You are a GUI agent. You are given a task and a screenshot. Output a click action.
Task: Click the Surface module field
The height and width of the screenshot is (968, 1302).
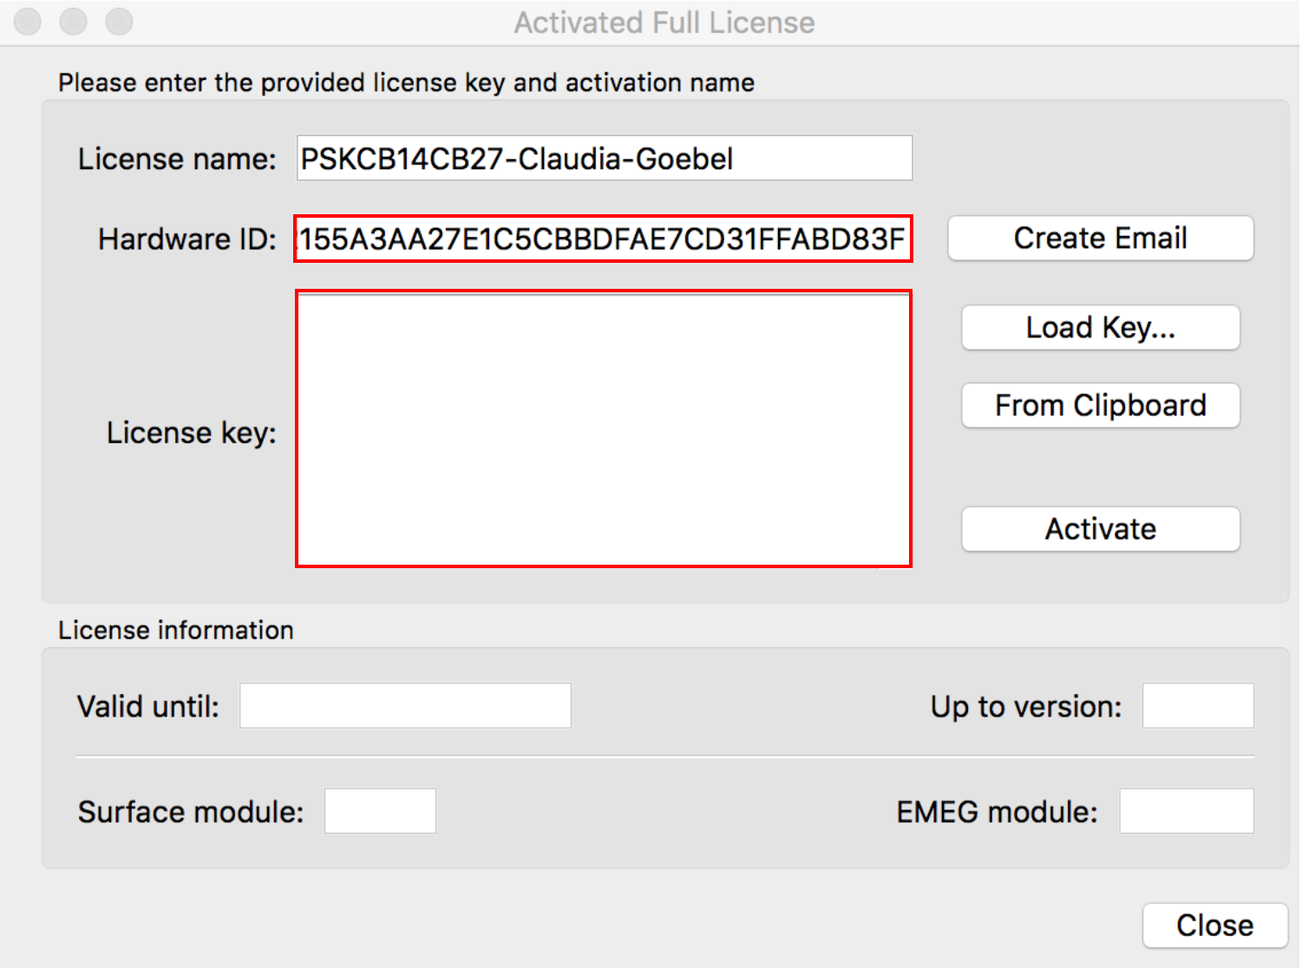tap(380, 812)
